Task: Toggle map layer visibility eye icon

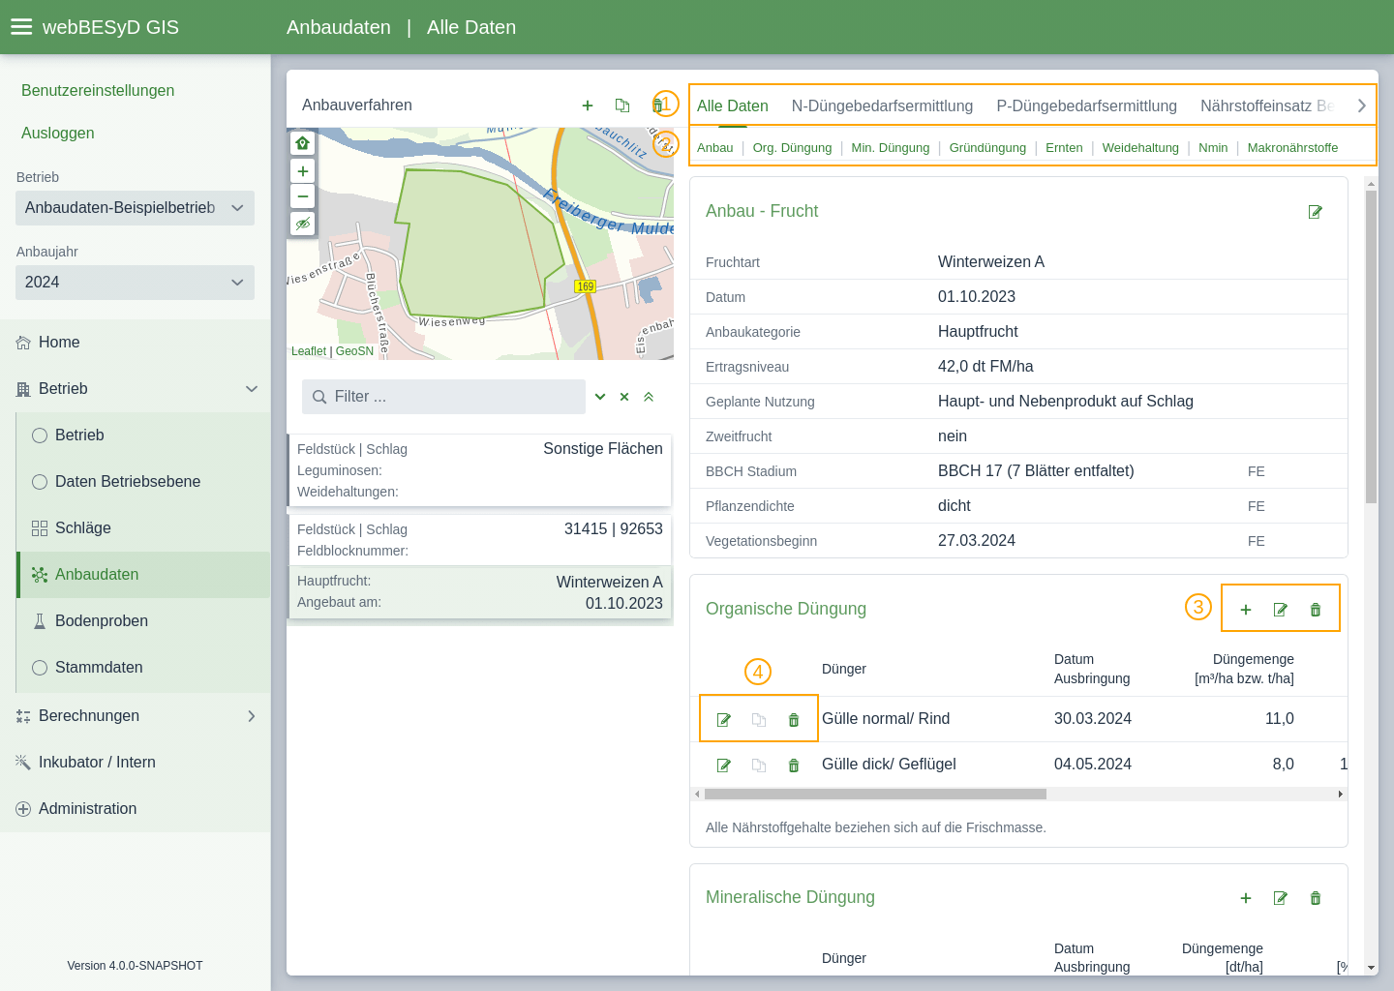Action: pyautogui.click(x=303, y=224)
